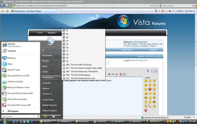Click the RSS feeds icon

point(163,11)
